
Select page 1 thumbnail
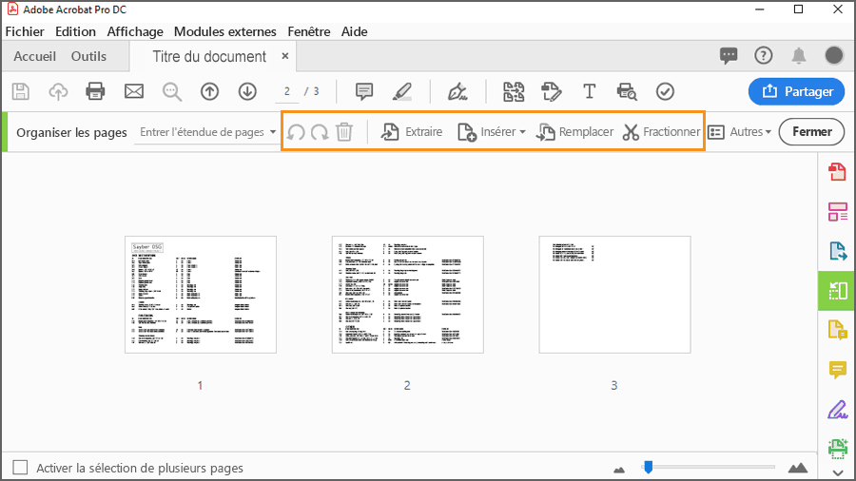point(201,295)
